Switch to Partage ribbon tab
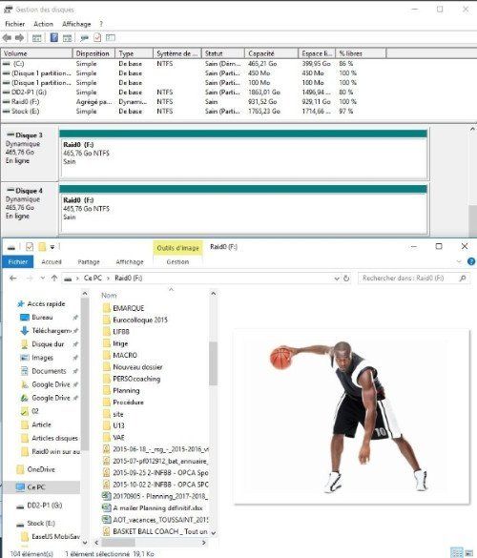477x558 pixels. 89,262
